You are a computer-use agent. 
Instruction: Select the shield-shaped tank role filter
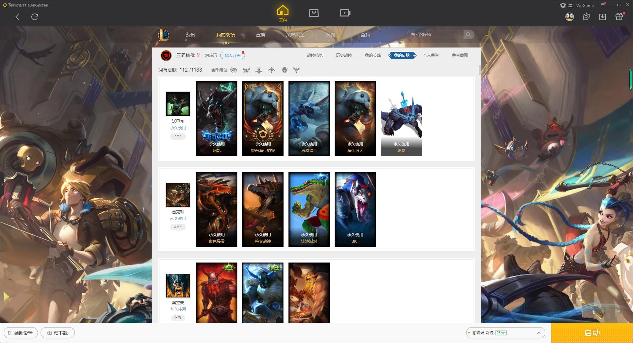point(285,70)
